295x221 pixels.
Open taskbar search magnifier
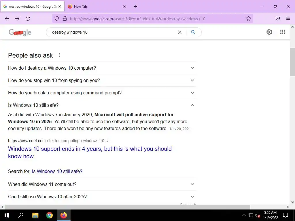pos(21,215)
